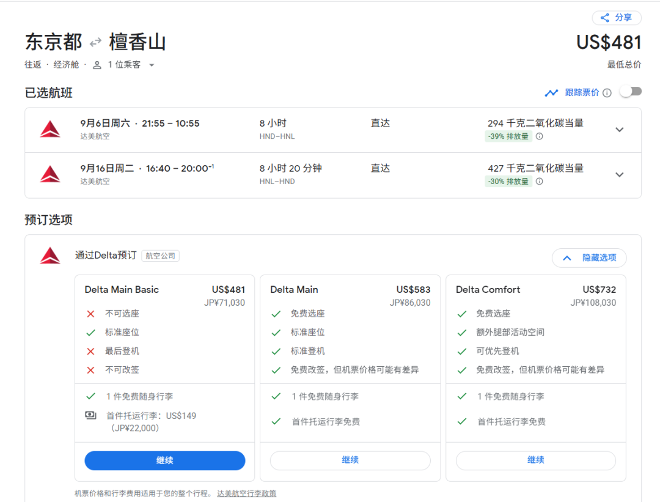Click the share icon button 分享
This screenshot has width=660, height=502.
click(x=616, y=18)
